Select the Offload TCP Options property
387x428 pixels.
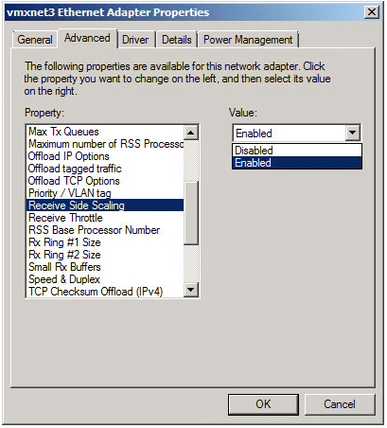click(105, 181)
